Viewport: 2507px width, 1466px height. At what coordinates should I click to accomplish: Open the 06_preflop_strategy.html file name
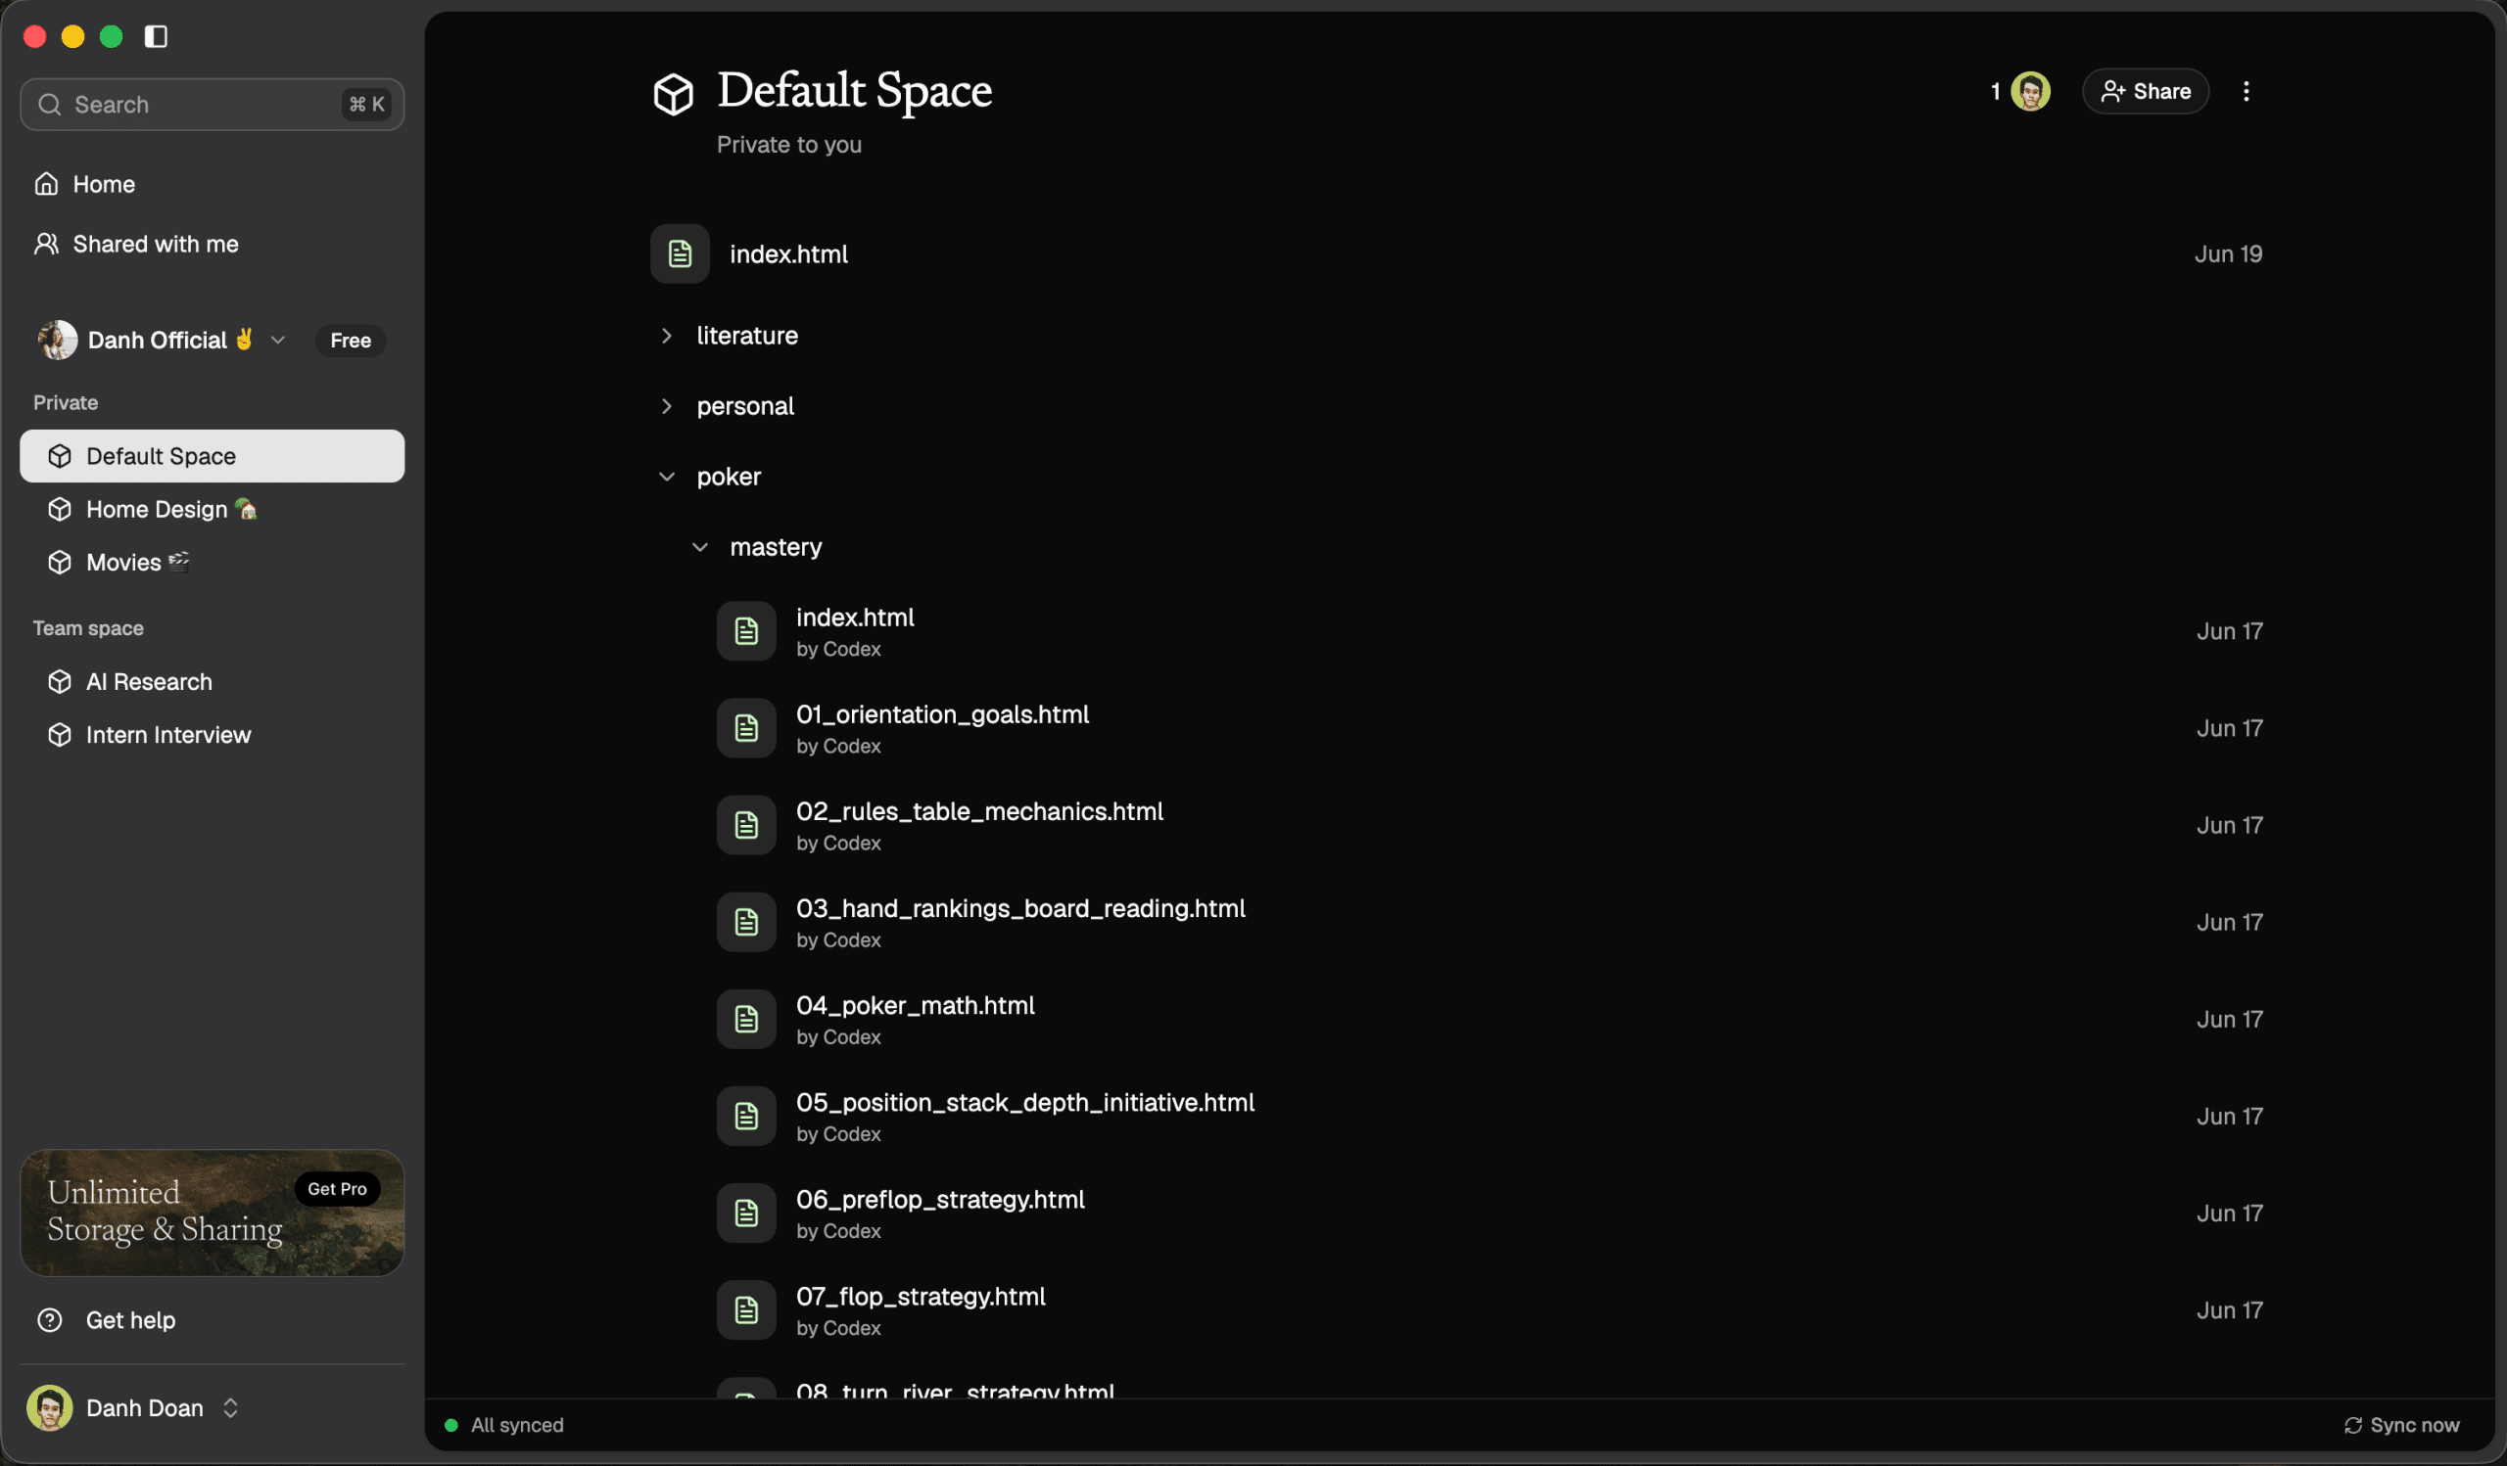tap(940, 1200)
